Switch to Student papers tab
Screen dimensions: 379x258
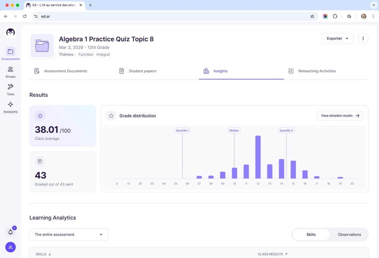138,71
